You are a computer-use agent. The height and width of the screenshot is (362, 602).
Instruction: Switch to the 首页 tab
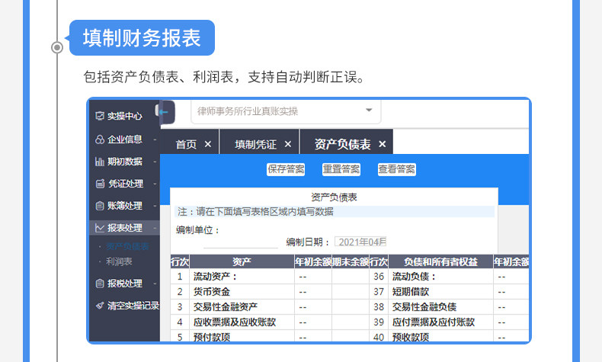186,144
